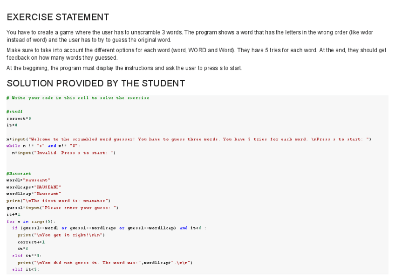Click the SOLUTION PROVIDED BY THE STUDENT heading

95,84
